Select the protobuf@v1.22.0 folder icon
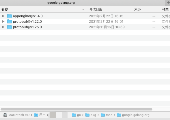The image size is (170, 120). tap(10, 21)
